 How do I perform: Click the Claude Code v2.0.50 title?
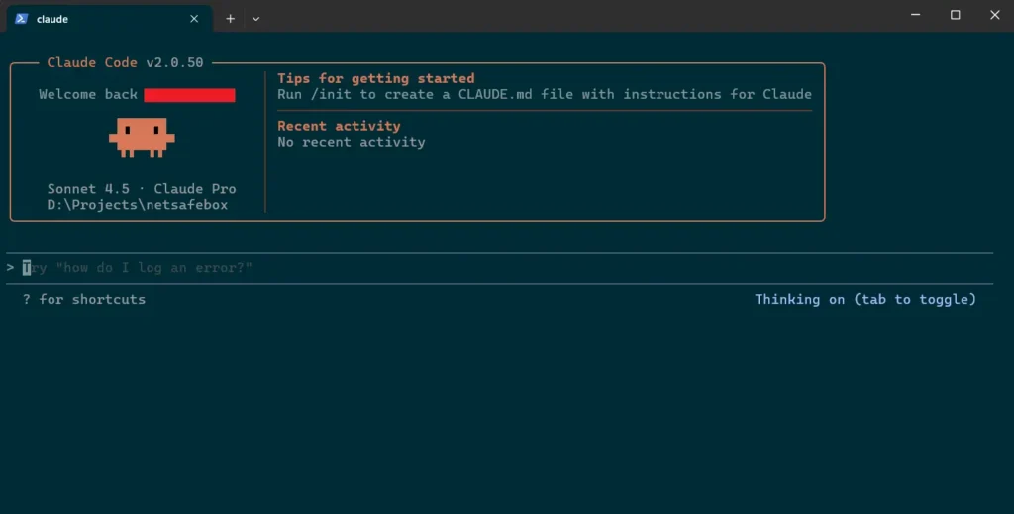pyautogui.click(x=125, y=62)
